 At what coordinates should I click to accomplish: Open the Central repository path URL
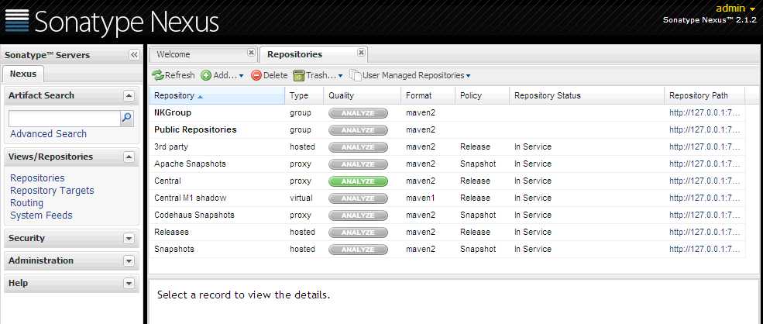(x=705, y=181)
